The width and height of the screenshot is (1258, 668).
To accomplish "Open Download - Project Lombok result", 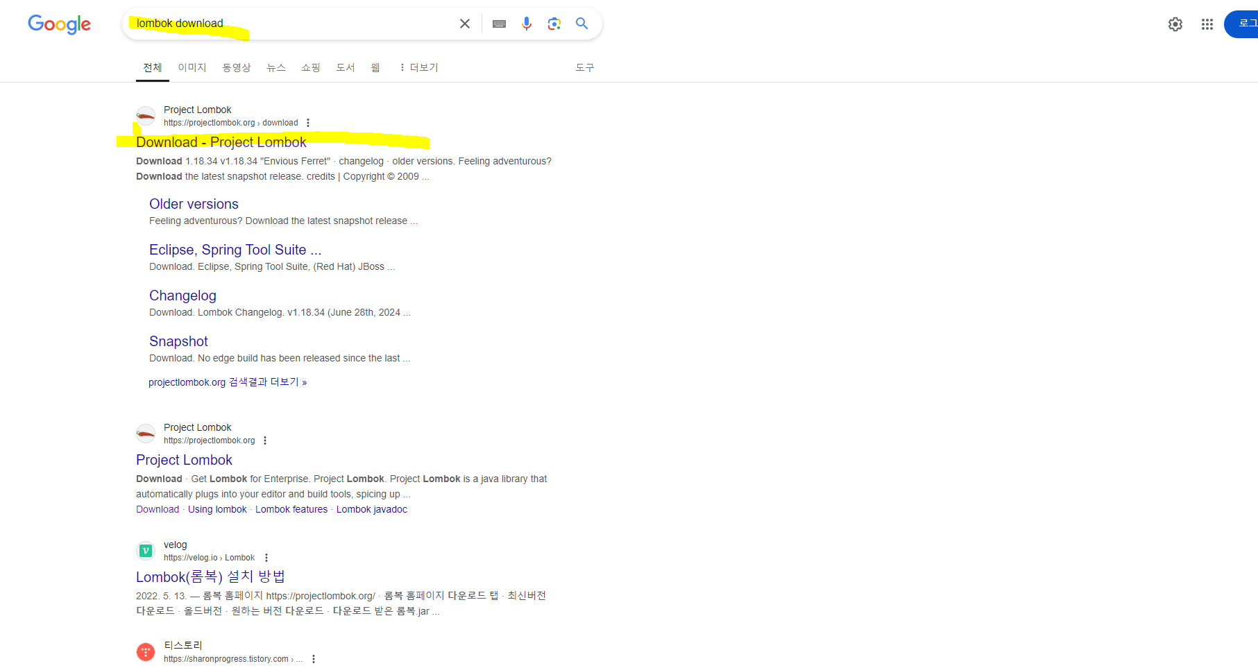I will [221, 142].
